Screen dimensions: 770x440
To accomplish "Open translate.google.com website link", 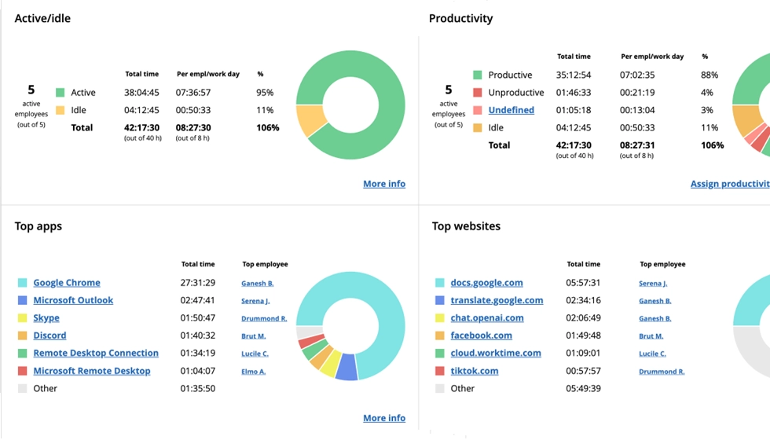I will click(497, 300).
